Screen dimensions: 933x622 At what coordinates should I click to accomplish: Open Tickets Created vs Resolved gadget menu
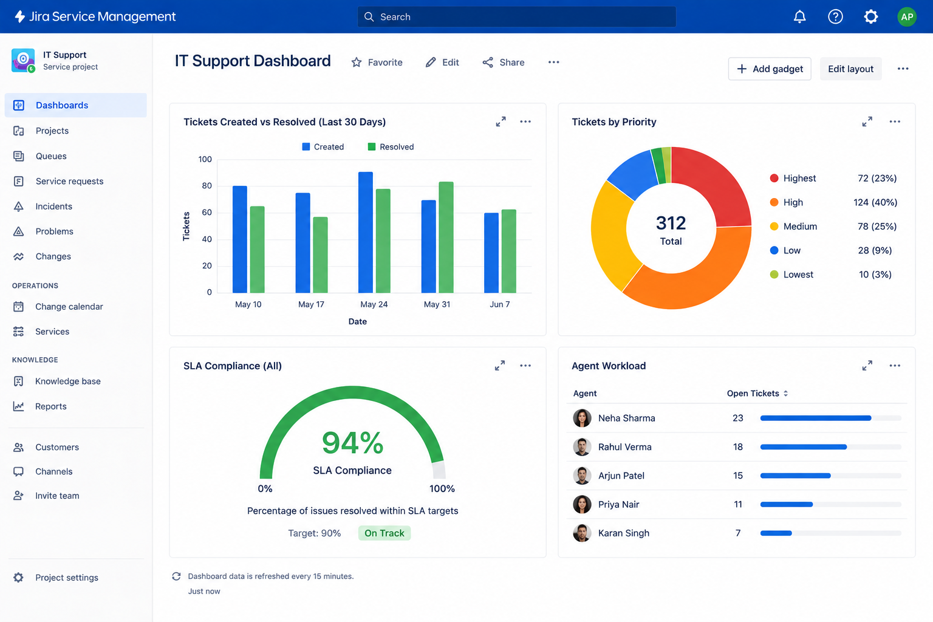tap(525, 121)
